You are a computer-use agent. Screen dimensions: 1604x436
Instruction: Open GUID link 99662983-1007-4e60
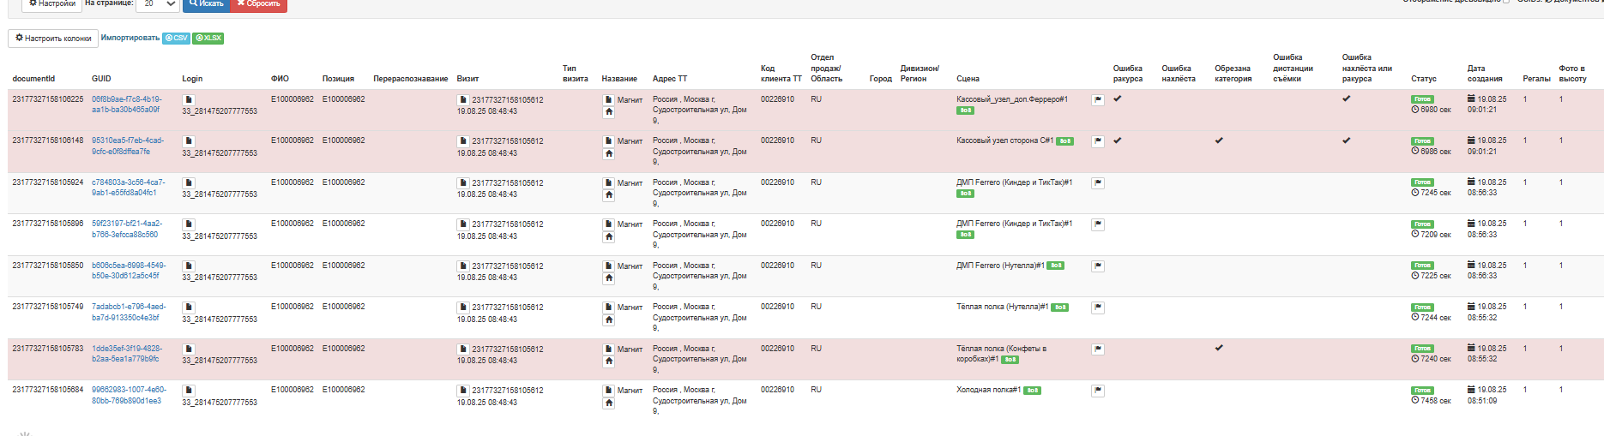coord(129,395)
